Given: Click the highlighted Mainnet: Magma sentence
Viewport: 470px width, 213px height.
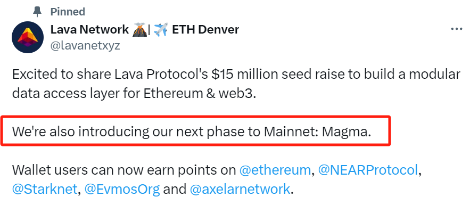Looking at the screenshot, I should [192, 132].
